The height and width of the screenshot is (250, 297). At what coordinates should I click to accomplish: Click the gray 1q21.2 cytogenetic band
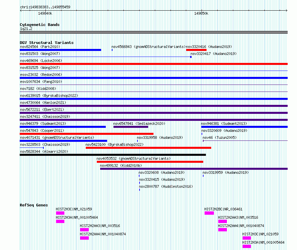(154, 32)
